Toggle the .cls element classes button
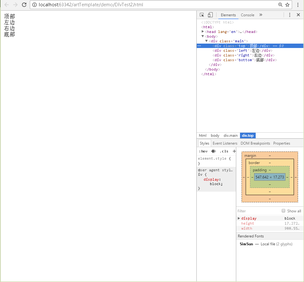Viewport: 304px width, 282px height. (x=224, y=151)
